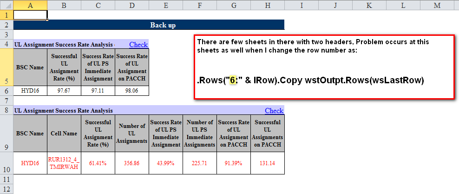Select row 4 header
The image size is (459, 194).
click(7, 44)
